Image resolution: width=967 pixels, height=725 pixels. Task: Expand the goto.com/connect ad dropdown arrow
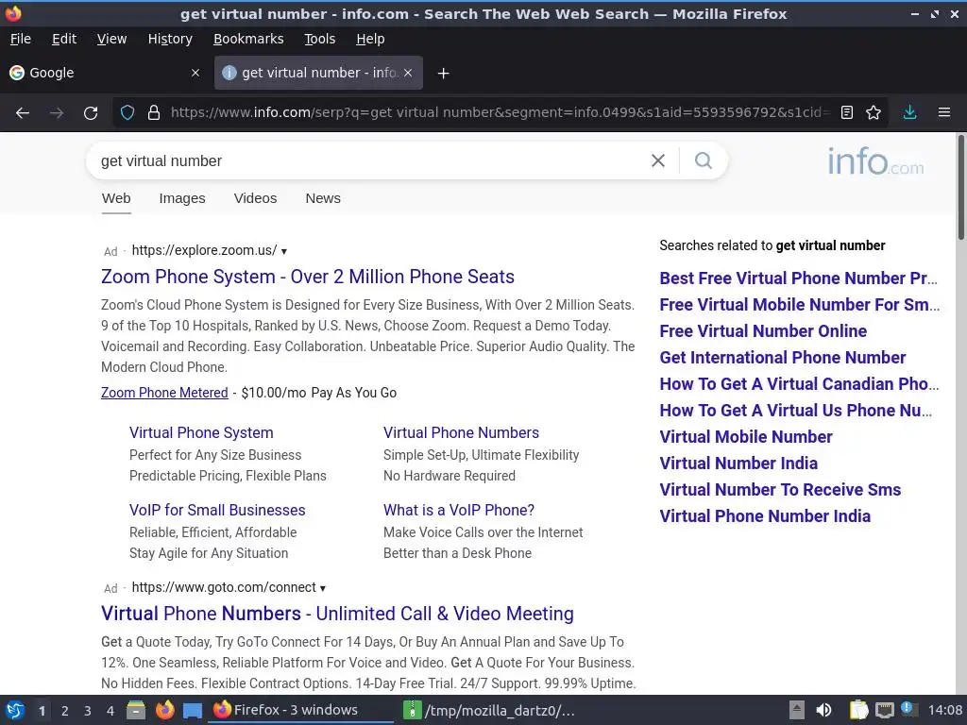323,588
